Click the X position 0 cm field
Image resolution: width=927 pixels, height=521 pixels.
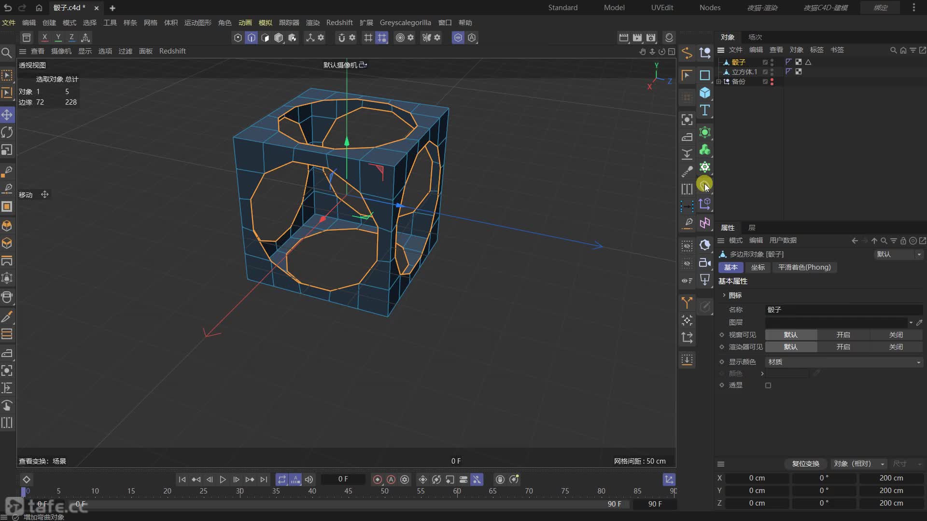pos(757,478)
